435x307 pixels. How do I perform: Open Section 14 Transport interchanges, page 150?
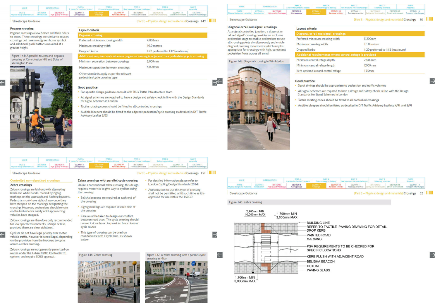pos(415,12)
